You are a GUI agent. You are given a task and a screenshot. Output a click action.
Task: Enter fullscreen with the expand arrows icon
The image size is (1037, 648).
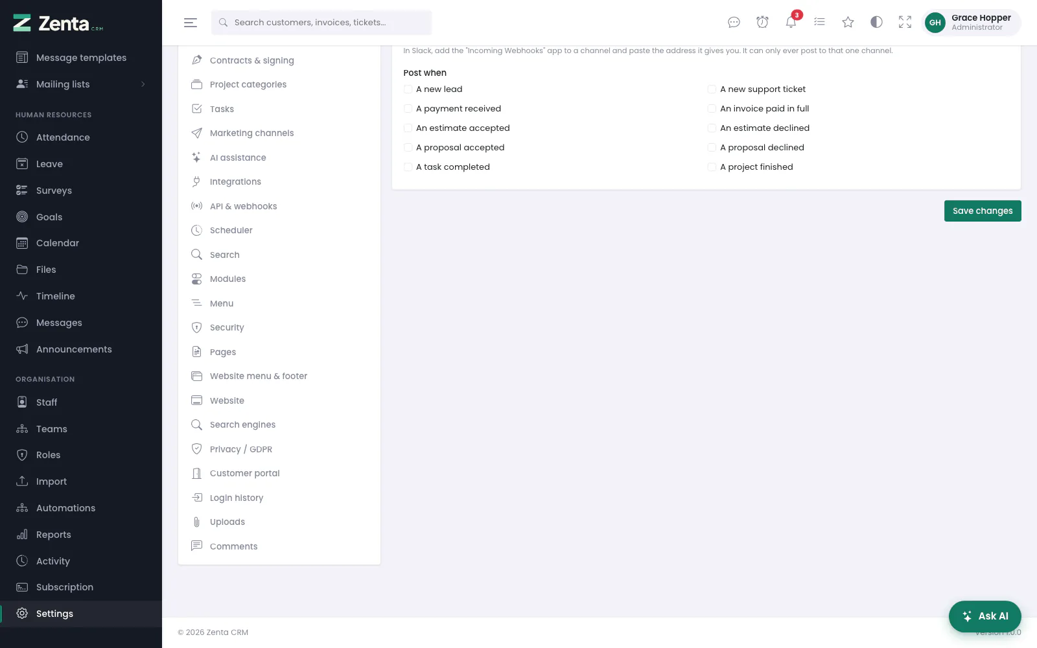[905, 23]
